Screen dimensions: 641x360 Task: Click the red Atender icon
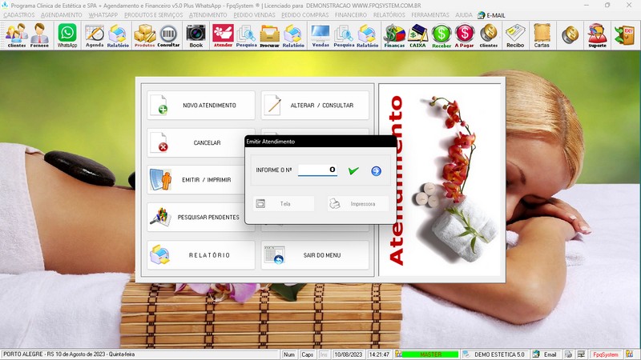coord(223,35)
